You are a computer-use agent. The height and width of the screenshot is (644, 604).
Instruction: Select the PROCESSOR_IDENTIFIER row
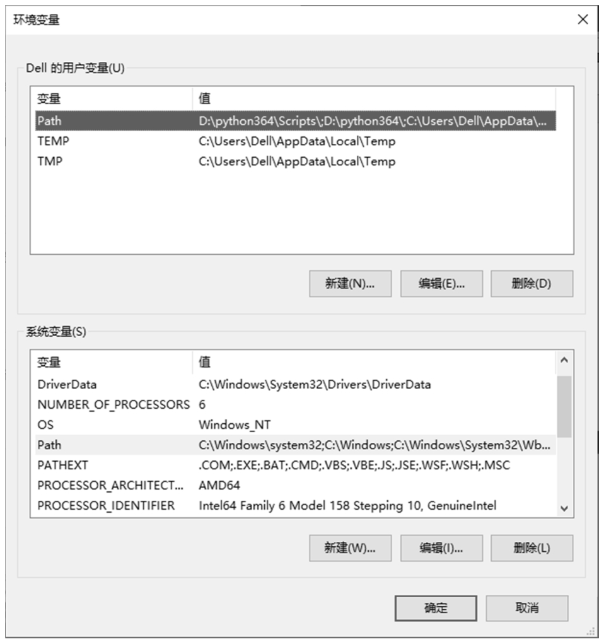(x=296, y=505)
